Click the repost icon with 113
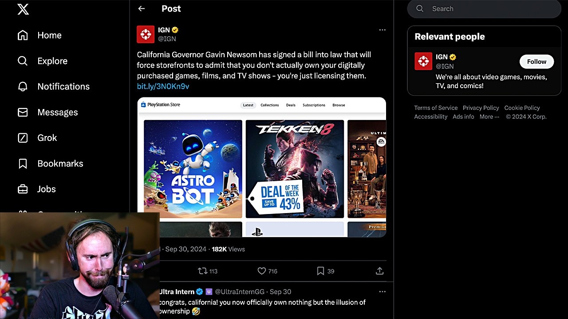This screenshot has width=568, height=319. tap(203, 271)
